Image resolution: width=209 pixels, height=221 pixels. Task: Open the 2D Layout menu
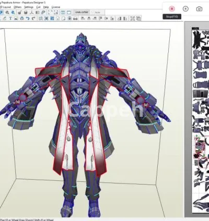point(5,7)
